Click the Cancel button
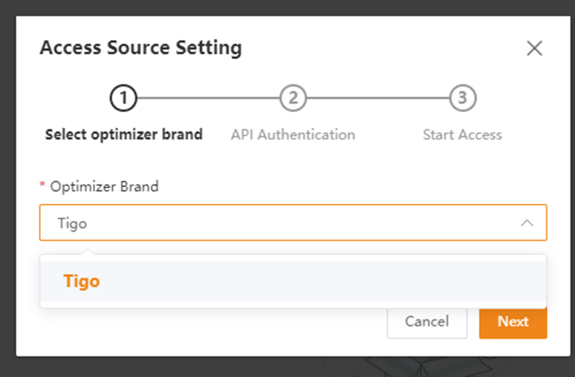The height and width of the screenshot is (377, 575). click(427, 322)
